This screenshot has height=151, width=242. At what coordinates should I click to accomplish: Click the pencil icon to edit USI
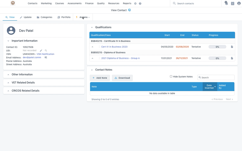(x=41, y=51)
